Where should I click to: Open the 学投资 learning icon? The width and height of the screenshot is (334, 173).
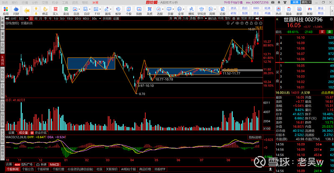click(201, 11)
